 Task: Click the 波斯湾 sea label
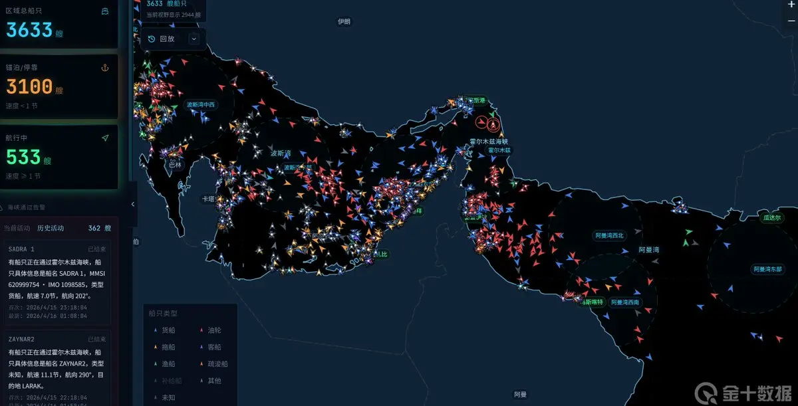pyautogui.click(x=281, y=153)
